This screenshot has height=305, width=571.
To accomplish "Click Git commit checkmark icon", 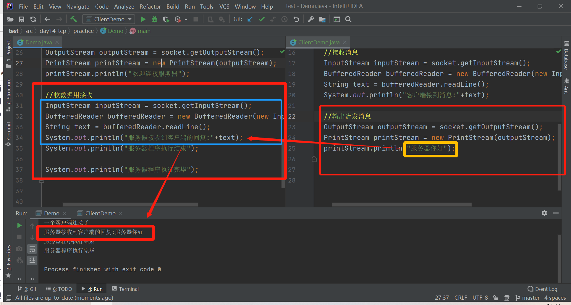I will click(x=261, y=19).
